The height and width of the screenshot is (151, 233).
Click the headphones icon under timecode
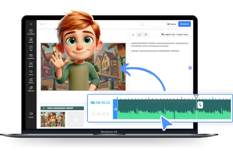coord(99,114)
